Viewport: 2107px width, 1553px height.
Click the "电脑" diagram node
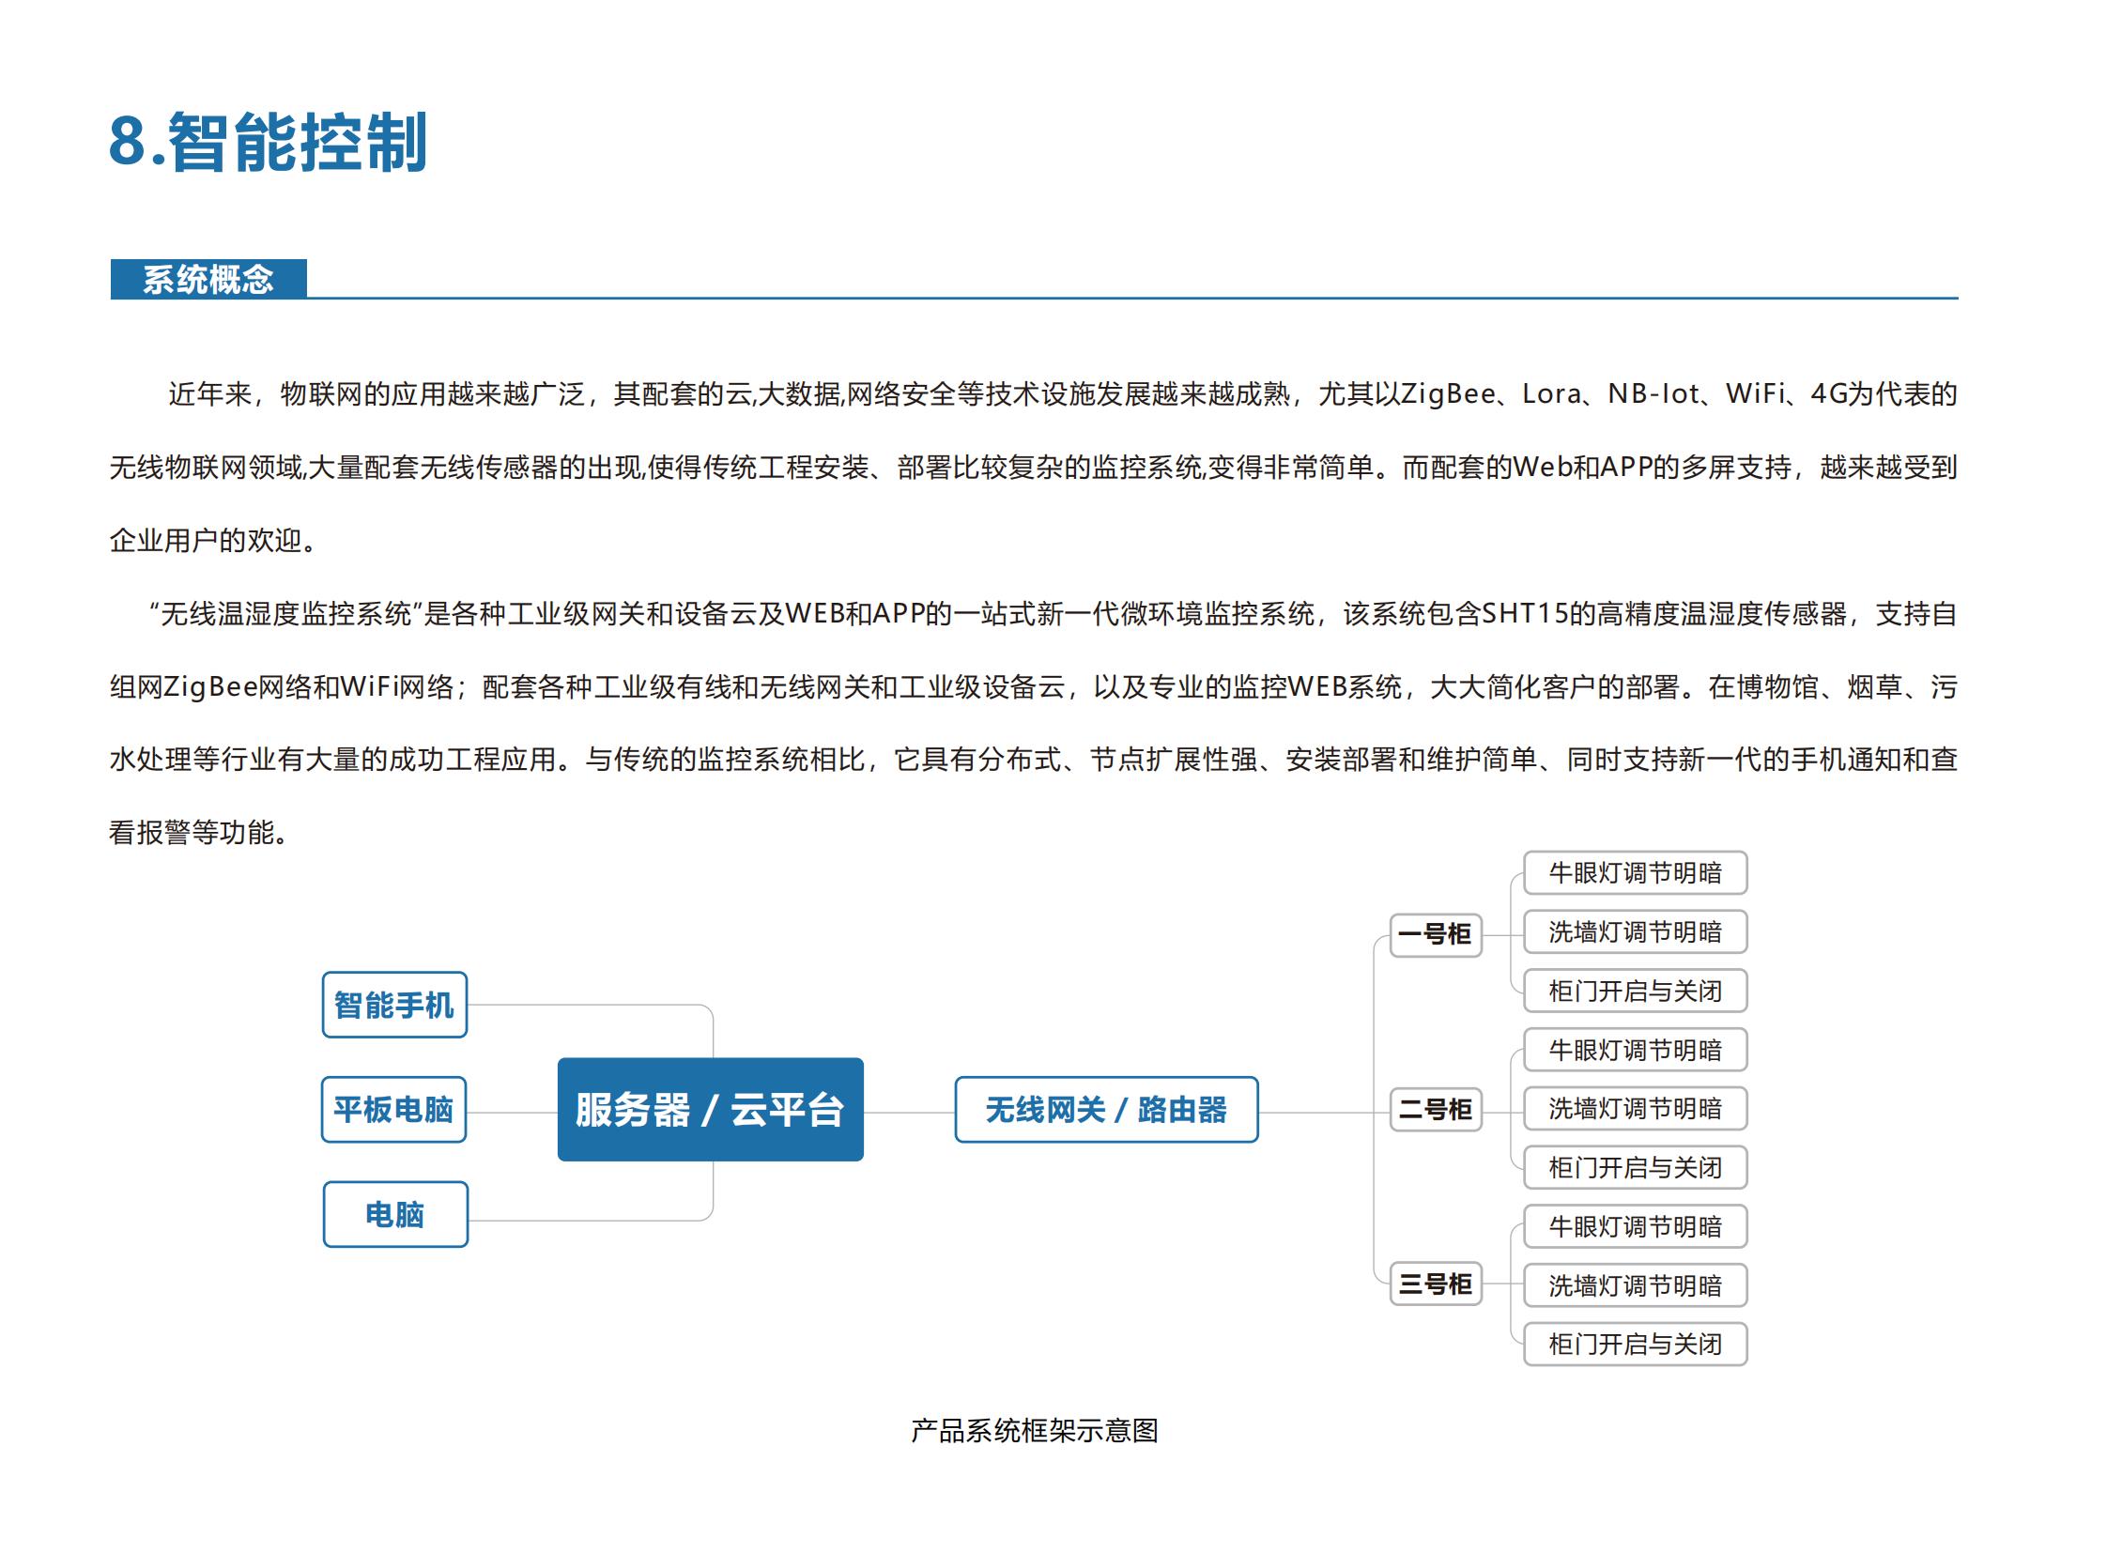[396, 1215]
